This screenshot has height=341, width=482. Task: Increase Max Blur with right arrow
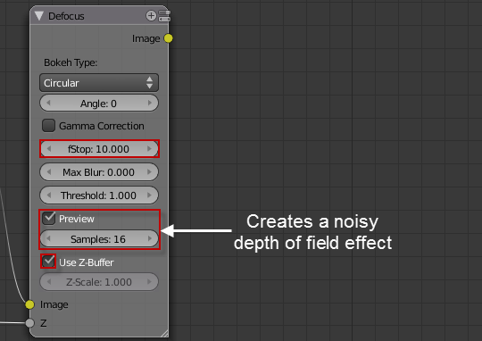click(150, 172)
